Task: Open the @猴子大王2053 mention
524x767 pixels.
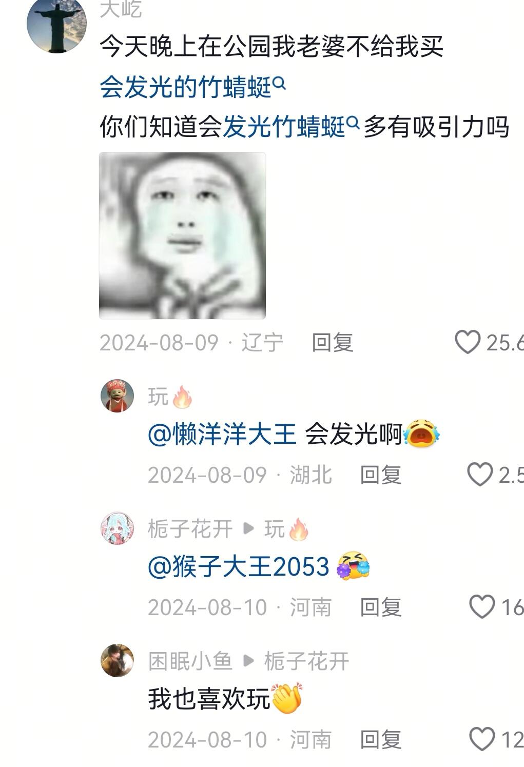Action: pyautogui.click(x=239, y=567)
